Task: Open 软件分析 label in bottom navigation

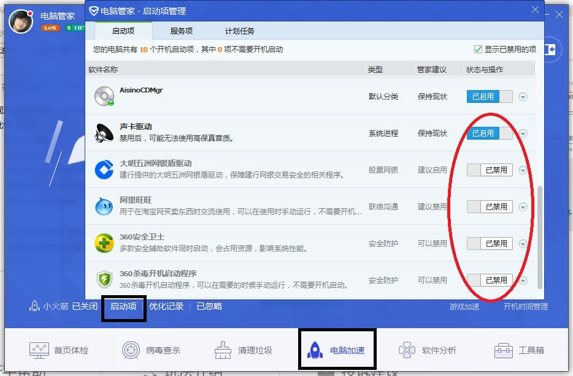Action: tap(439, 350)
